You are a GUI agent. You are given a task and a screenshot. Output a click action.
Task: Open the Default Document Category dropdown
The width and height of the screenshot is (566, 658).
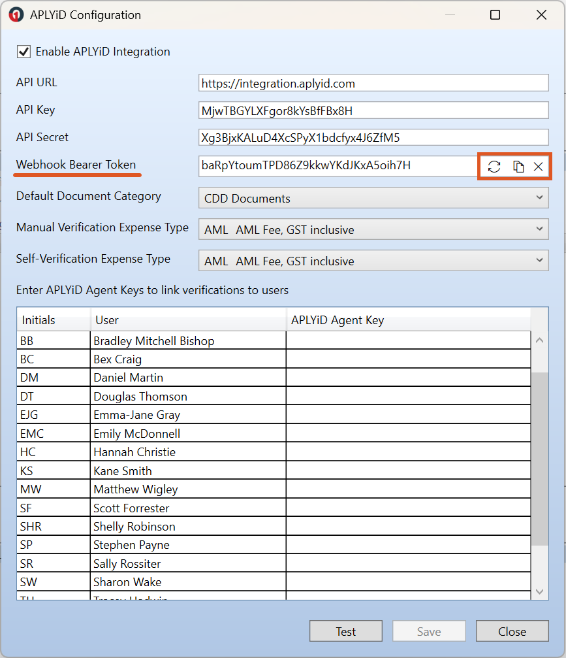373,197
